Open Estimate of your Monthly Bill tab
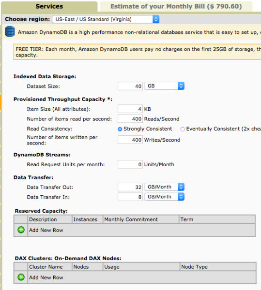Image resolution: width=261 pixels, height=290 pixels. 176,6
